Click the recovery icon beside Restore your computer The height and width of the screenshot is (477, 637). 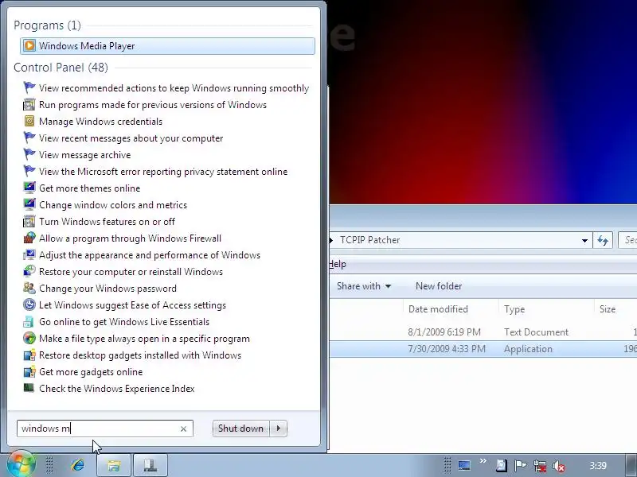click(x=29, y=271)
